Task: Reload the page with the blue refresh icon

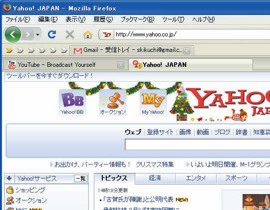Action: 52,34
